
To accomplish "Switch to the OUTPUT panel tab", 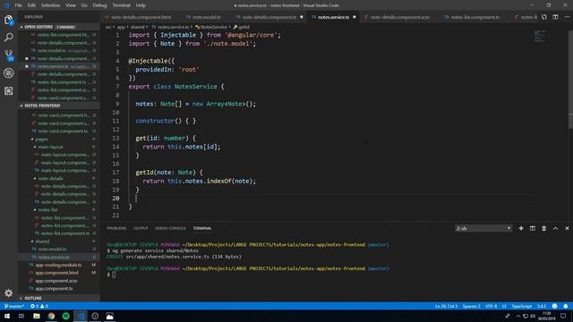I will coord(141,228).
